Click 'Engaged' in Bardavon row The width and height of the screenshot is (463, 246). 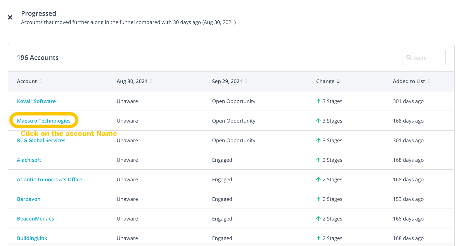click(222, 199)
